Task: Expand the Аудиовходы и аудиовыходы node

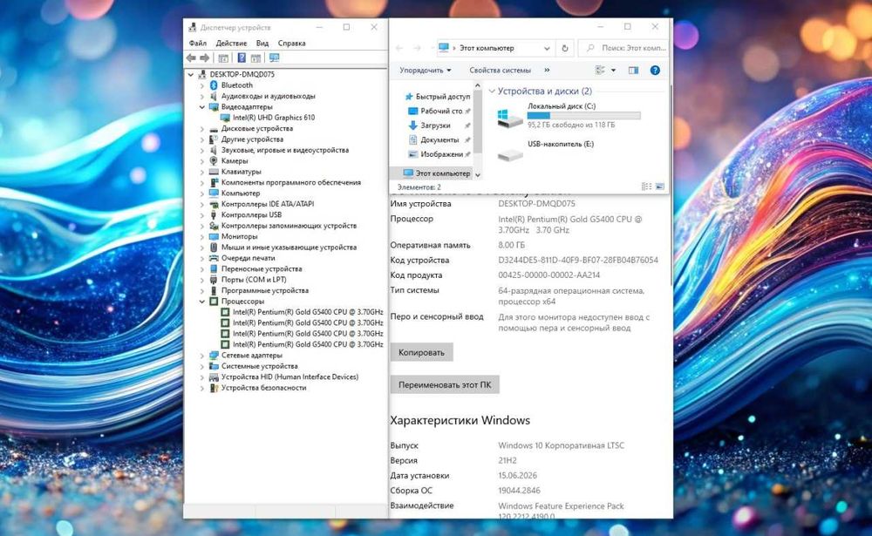Action: click(x=202, y=96)
